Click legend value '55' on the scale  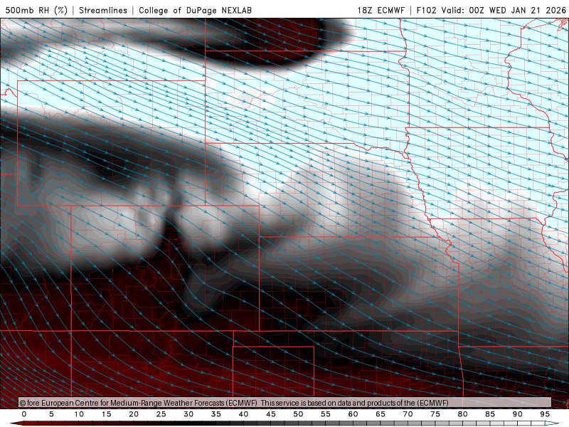click(x=326, y=414)
